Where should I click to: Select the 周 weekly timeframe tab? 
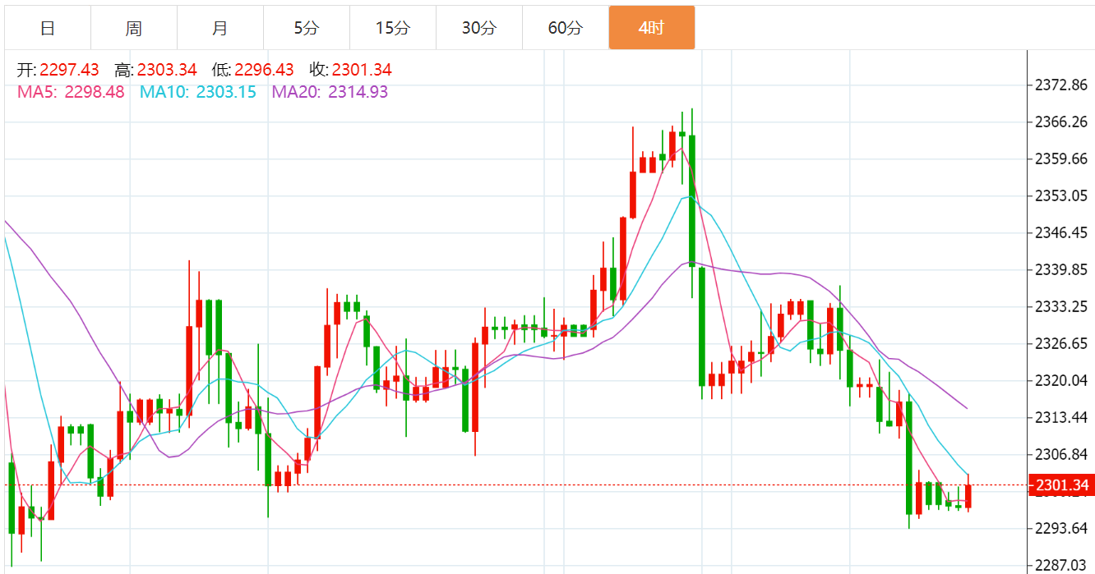click(134, 28)
